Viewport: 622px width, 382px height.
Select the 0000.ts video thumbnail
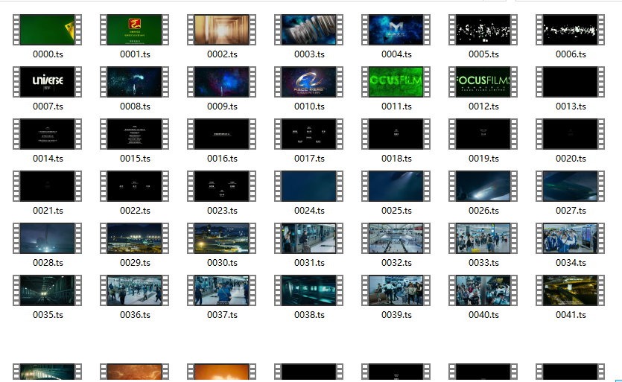tap(47, 30)
